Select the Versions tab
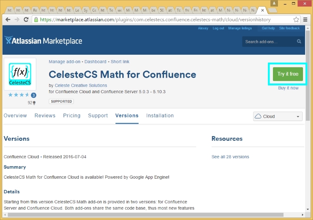Image resolution: width=313 pixels, height=220 pixels. (127, 116)
